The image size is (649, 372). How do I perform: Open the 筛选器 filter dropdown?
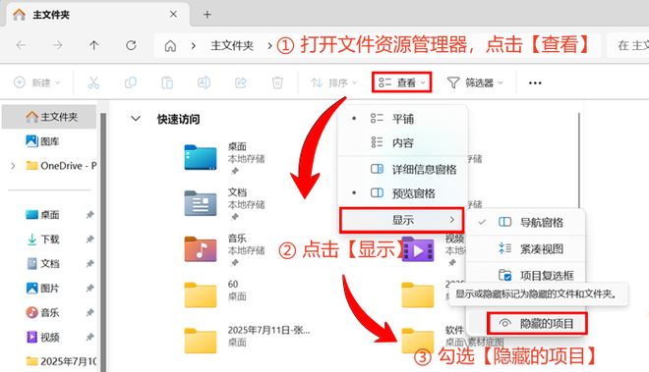475,83
